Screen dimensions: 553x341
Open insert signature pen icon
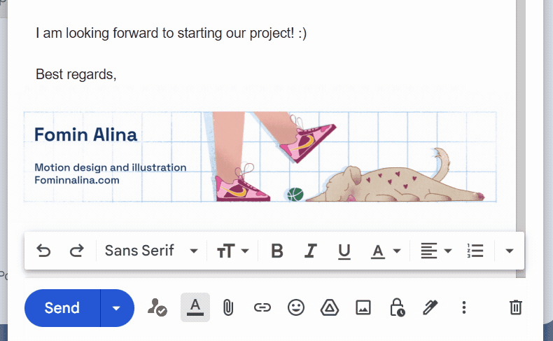point(430,307)
